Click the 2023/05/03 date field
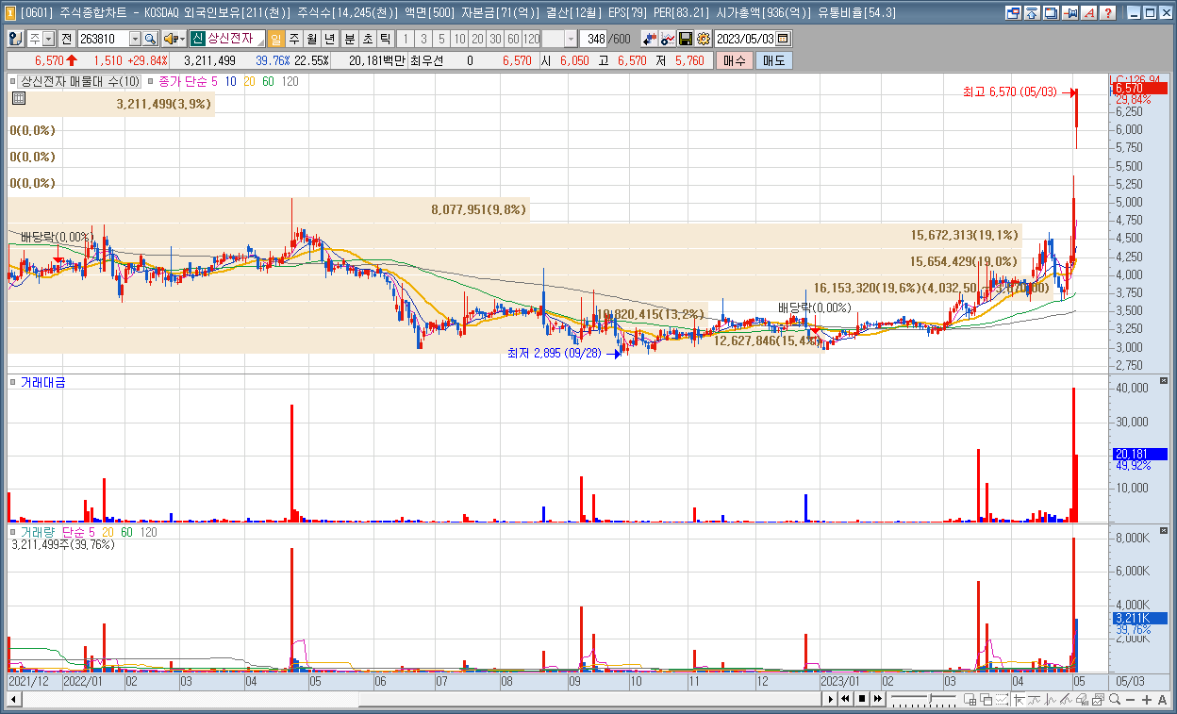This screenshot has width=1177, height=714. coord(744,39)
